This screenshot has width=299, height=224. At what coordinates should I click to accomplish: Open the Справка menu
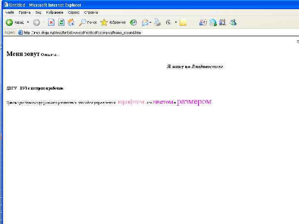[x=91, y=12]
